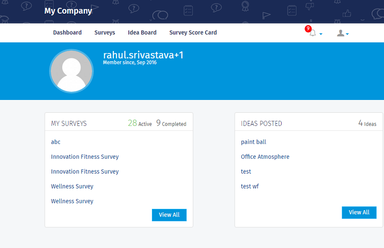384x248 pixels.
Task: Click the circular profile avatar picture
Action: pyautogui.click(x=71, y=71)
